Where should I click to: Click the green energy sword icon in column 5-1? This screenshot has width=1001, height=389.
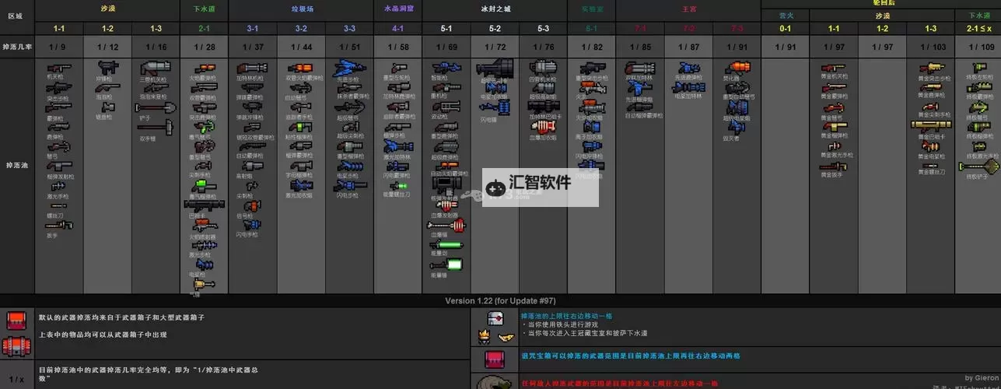point(448,244)
